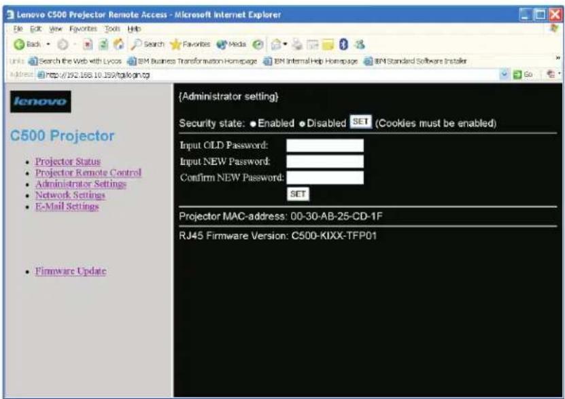Open the Mail icon dropdown arrow

pyautogui.click(x=285, y=44)
